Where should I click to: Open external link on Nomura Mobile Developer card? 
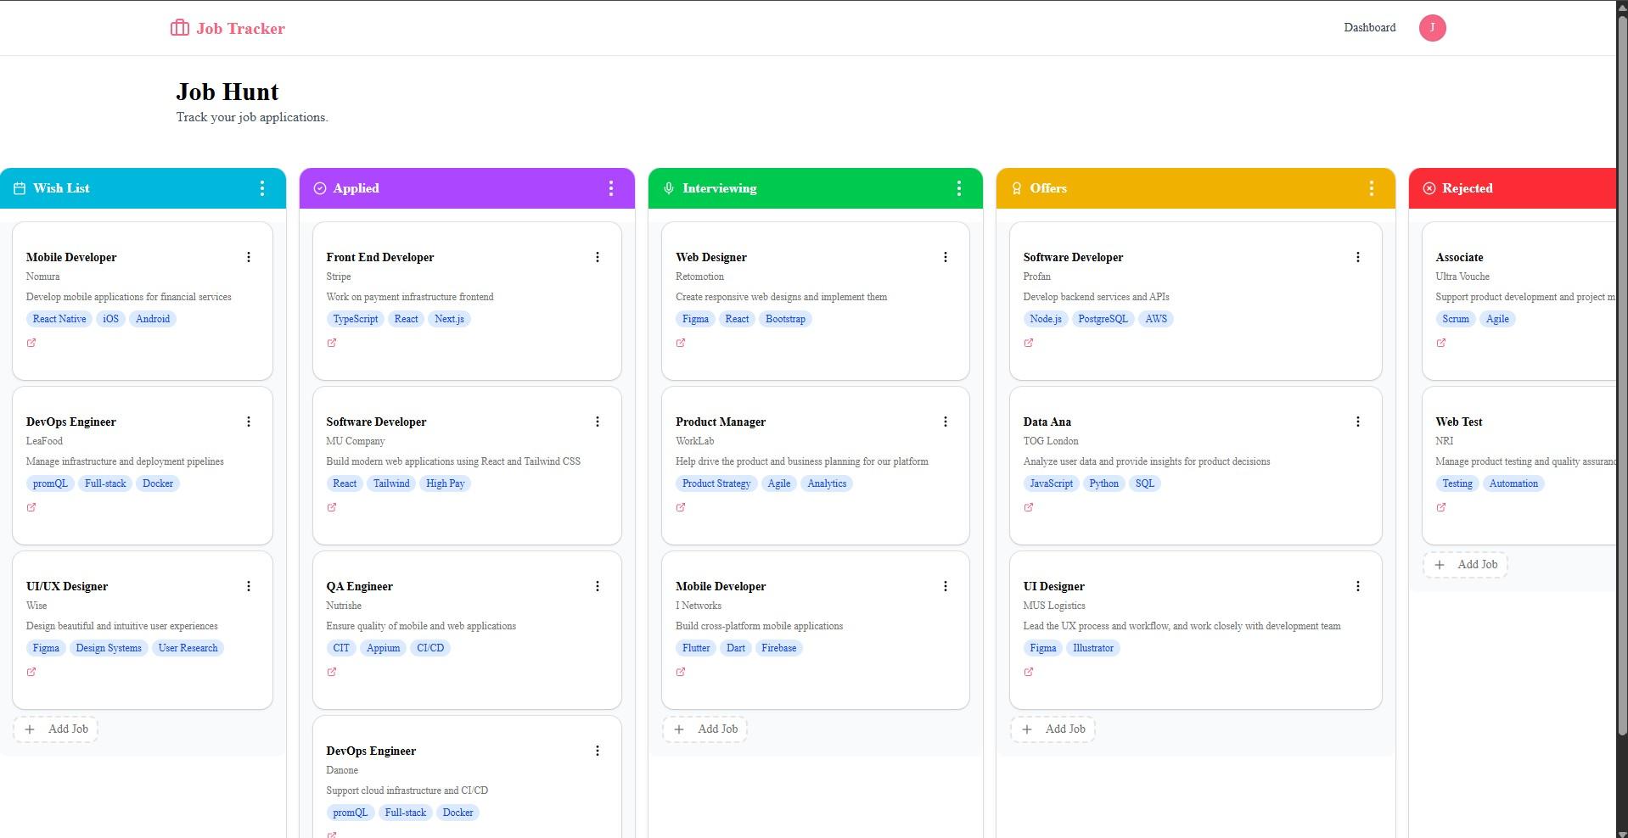[31, 343]
